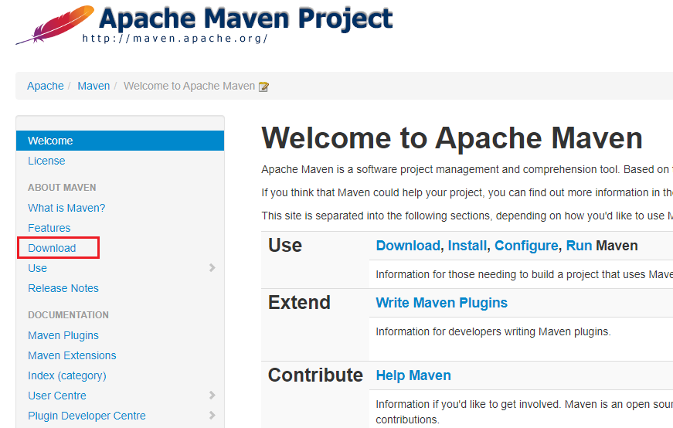This screenshot has width=673, height=428.
Task: Expand the Plugin Developer Centre chevron
Action: click(212, 415)
